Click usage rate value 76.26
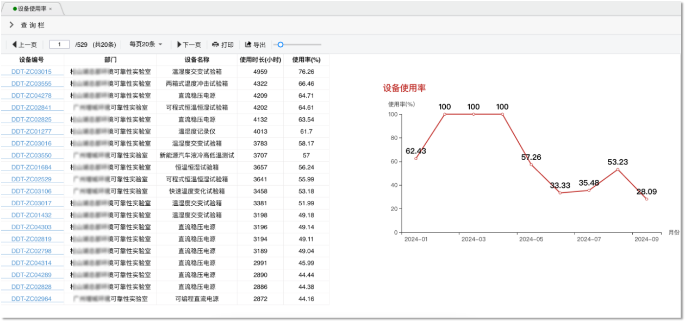This screenshot has height=322, width=685. coord(306,72)
